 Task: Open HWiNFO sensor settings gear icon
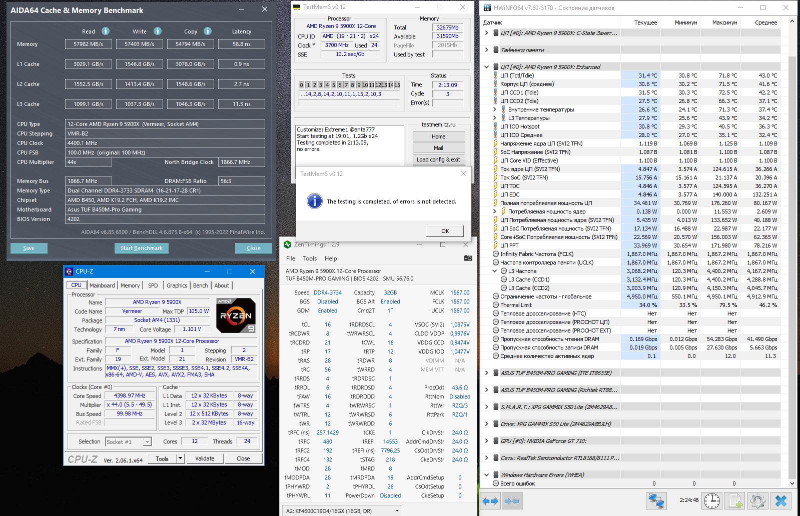click(757, 500)
